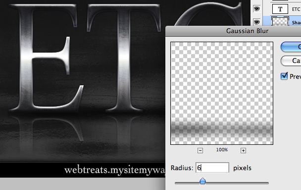Zoom in the Gaussian Blur preview

coord(243,150)
